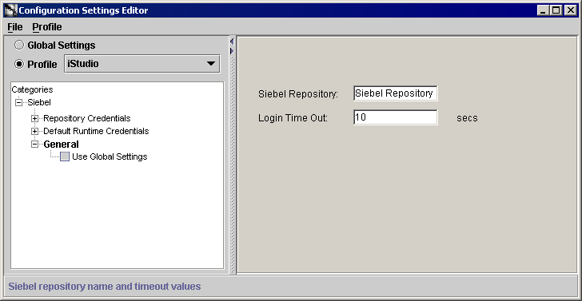Screen dimensions: 582x301
Task: Select Repository Credentials in the tree
Action: tap(87, 119)
